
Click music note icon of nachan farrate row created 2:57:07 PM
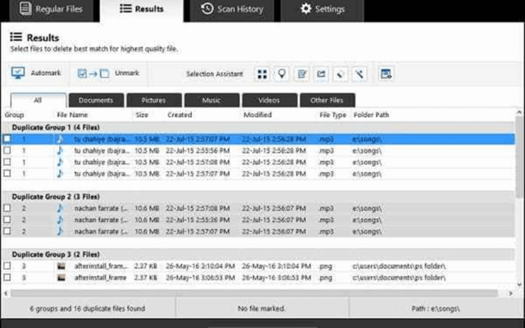[x=60, y=231]
